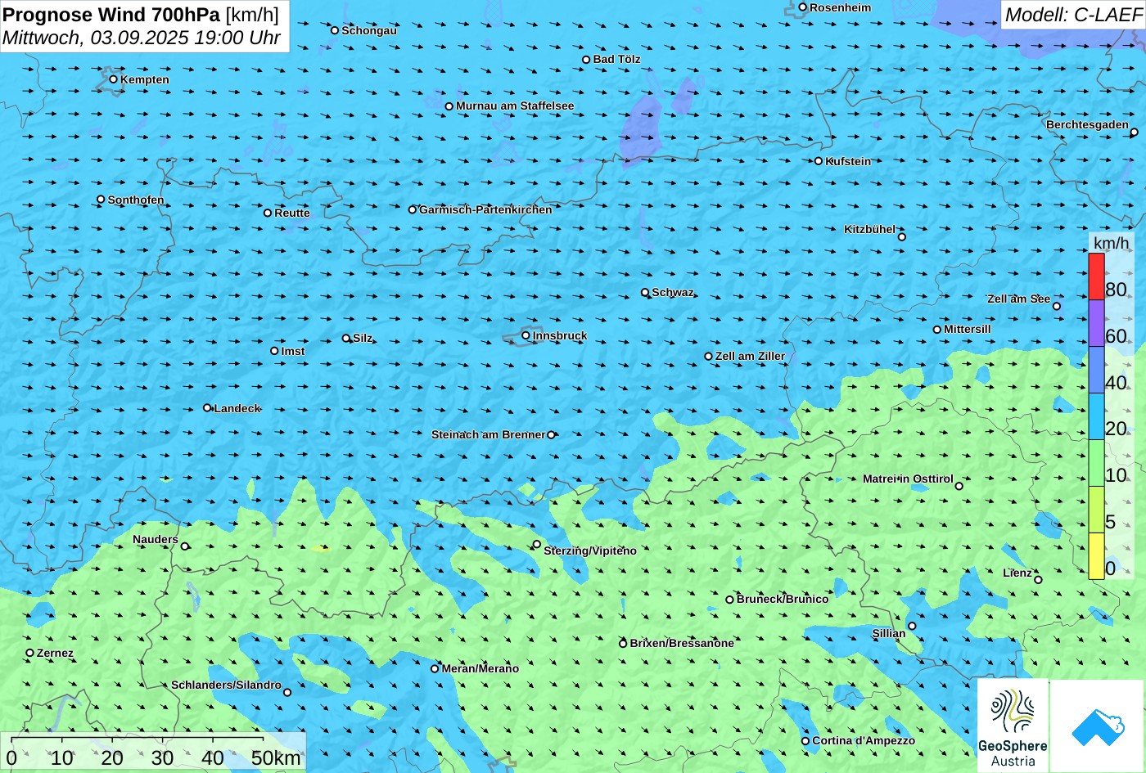Click the GeoSphere Austria logo

pyautogui.click(x=1013, y=726)
